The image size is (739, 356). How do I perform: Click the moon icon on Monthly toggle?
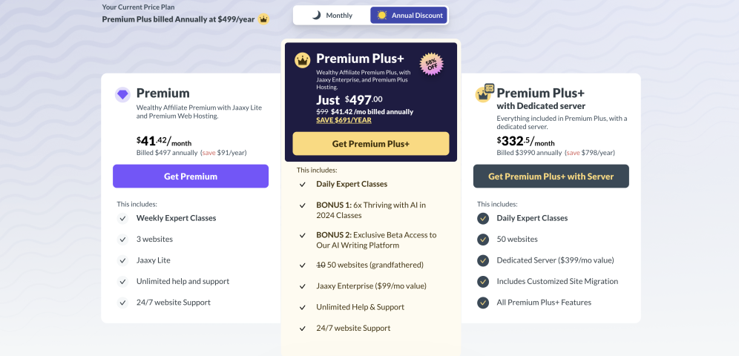coord(315,15)
